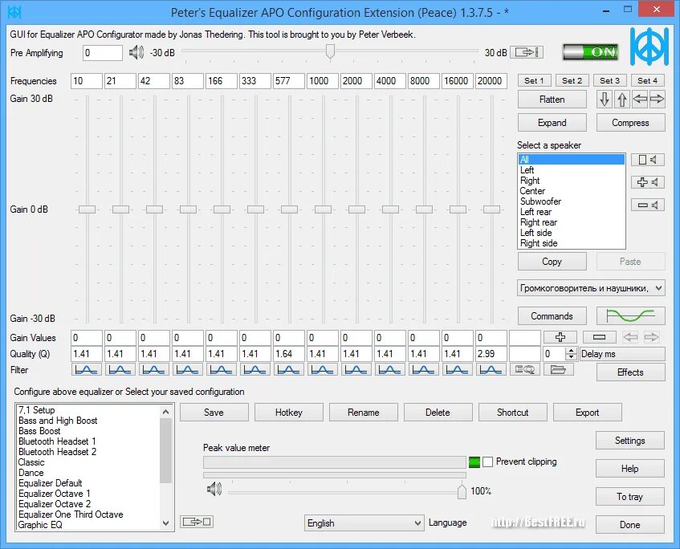
Task: Click the To tray button
Action: [x=629, y=497]
